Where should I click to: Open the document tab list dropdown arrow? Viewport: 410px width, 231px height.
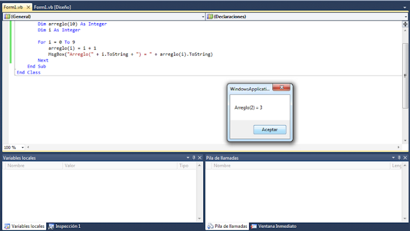(405, 8)
